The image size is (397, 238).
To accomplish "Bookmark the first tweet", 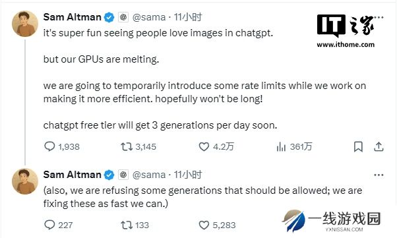I will [358, 146].
